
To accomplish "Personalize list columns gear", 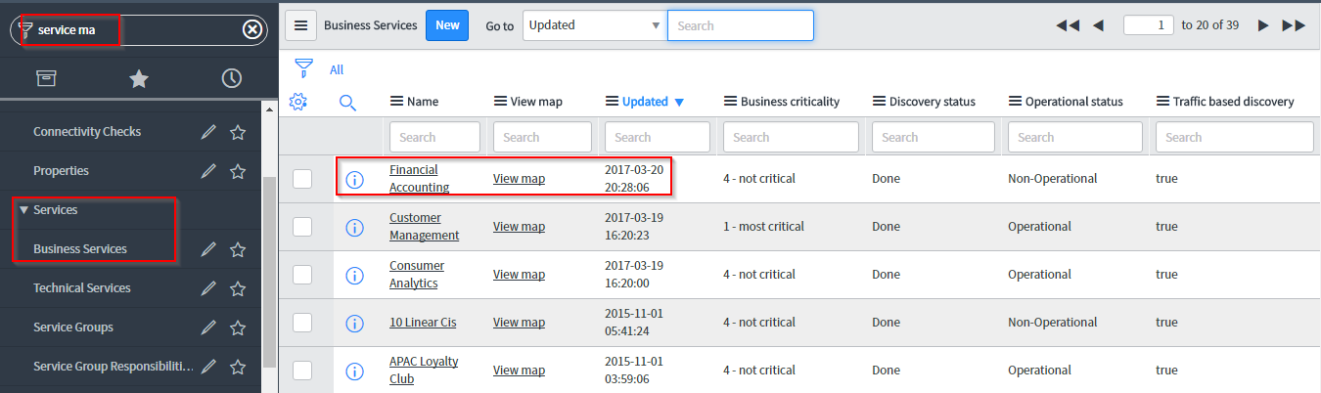I will pyautogui.click(x=299, y=101).
